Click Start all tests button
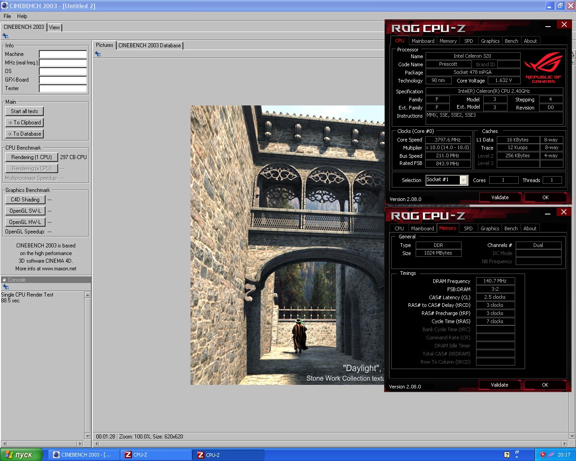Screen dimensions: 576x461 24,111
